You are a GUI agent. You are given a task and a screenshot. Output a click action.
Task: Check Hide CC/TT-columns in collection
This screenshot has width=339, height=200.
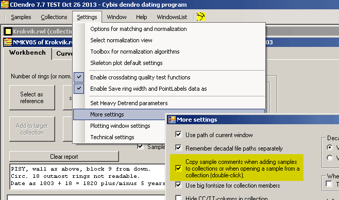tap(178, 198)
